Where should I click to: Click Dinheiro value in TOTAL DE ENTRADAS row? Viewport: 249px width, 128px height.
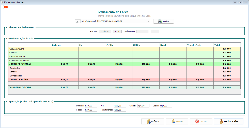(x=65, y=64)
